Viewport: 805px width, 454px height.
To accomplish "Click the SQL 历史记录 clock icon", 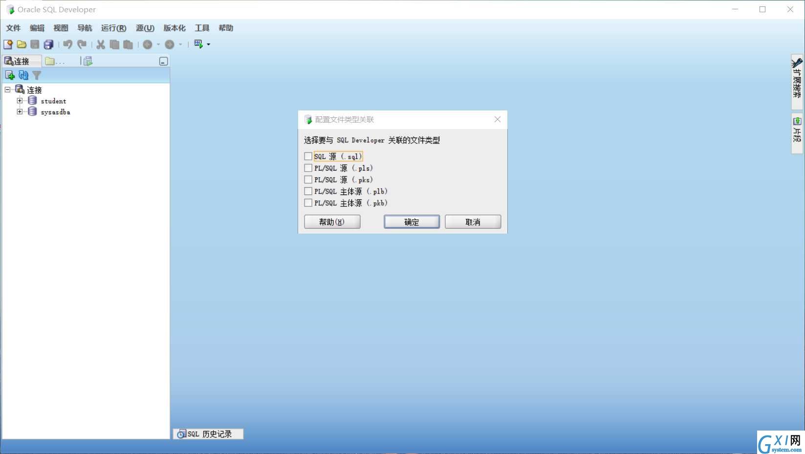I will (x=181, y=434).
